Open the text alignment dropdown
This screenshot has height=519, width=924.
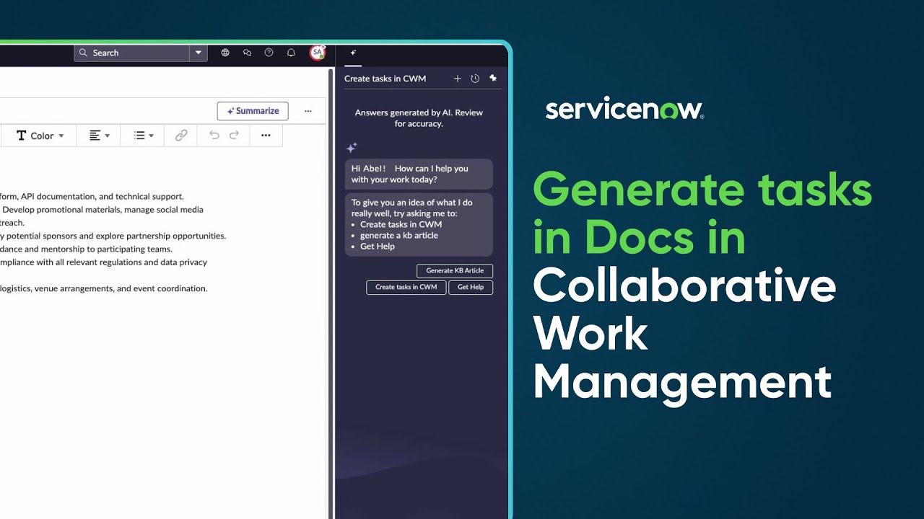tap(97, 136)
